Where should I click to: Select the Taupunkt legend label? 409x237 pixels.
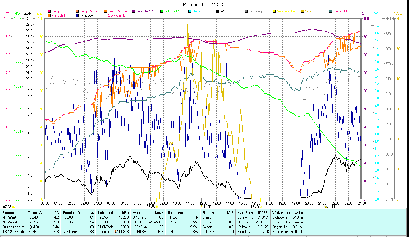(340, 11)
